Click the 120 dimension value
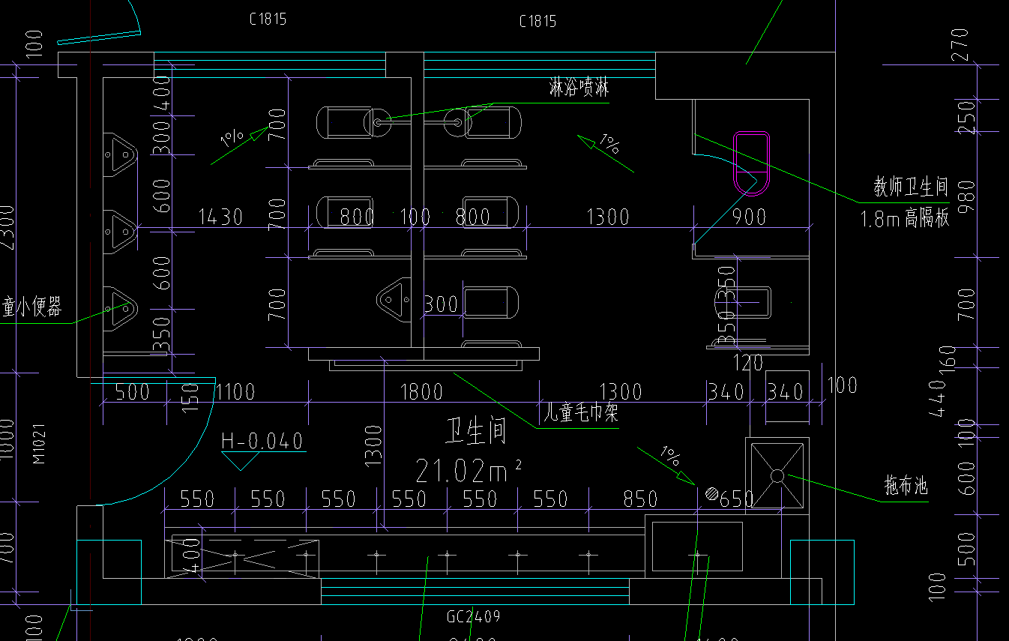Image resolution: width=1009 pixels, height=641 pixels. point(747,364)
